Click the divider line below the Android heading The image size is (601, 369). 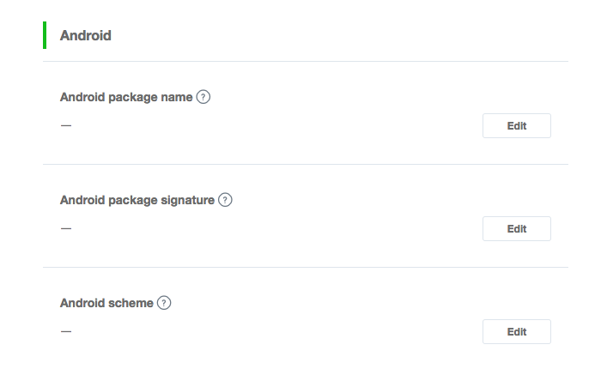coord(306,61)
